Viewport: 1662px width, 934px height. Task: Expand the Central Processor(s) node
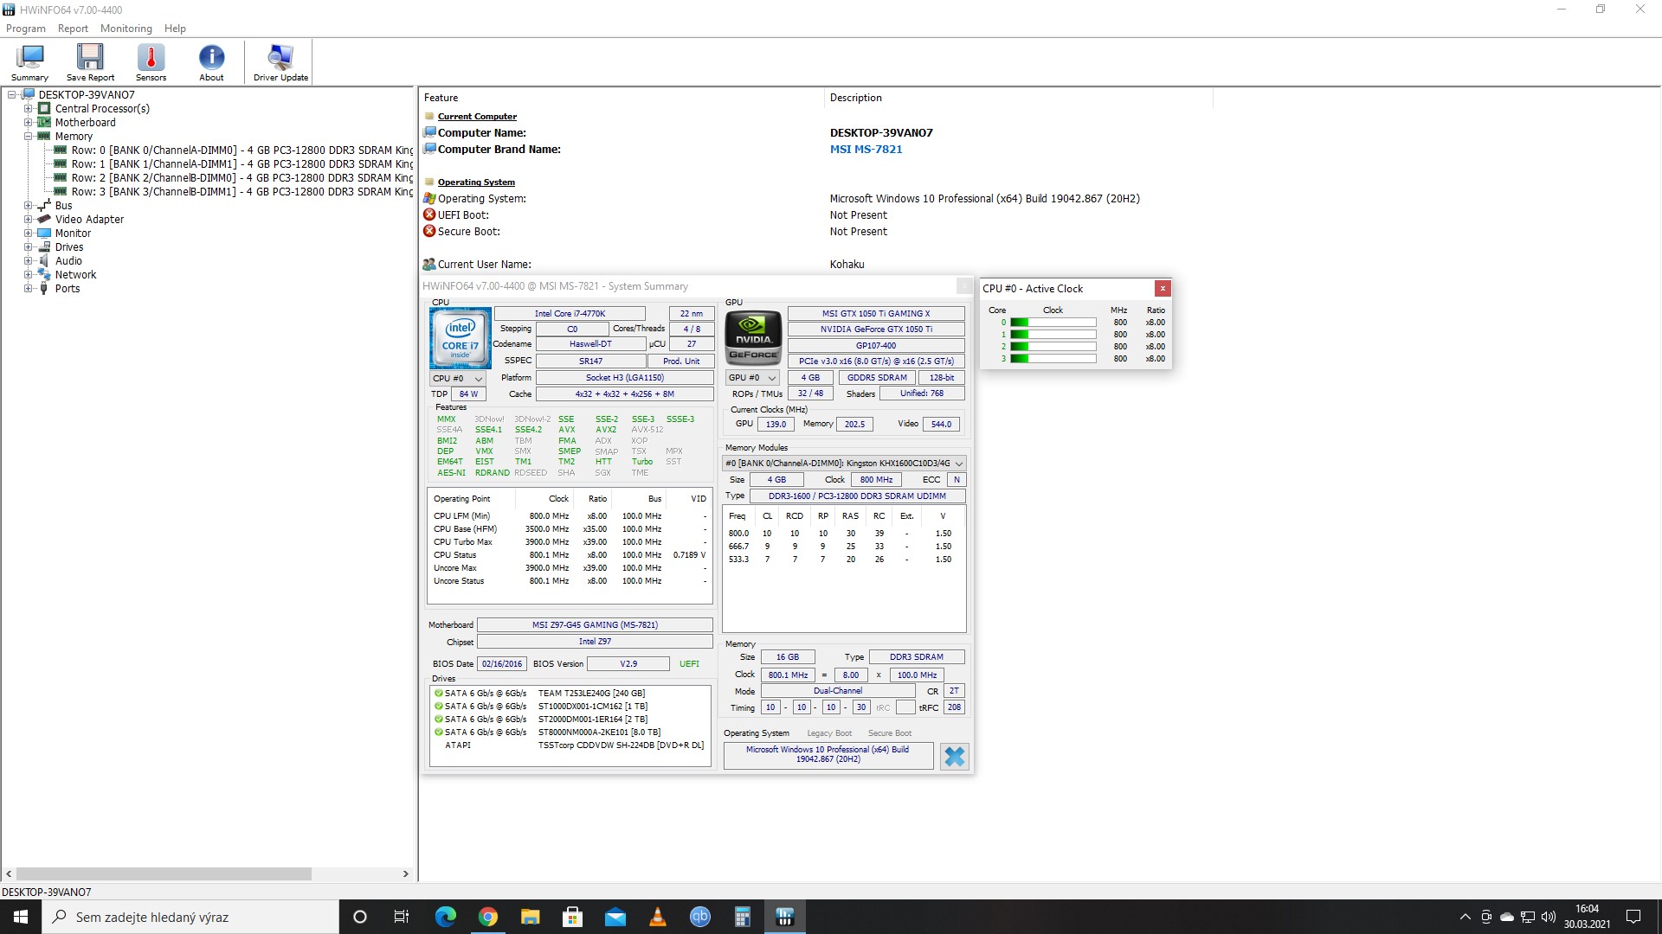click(x=29, y=109)
